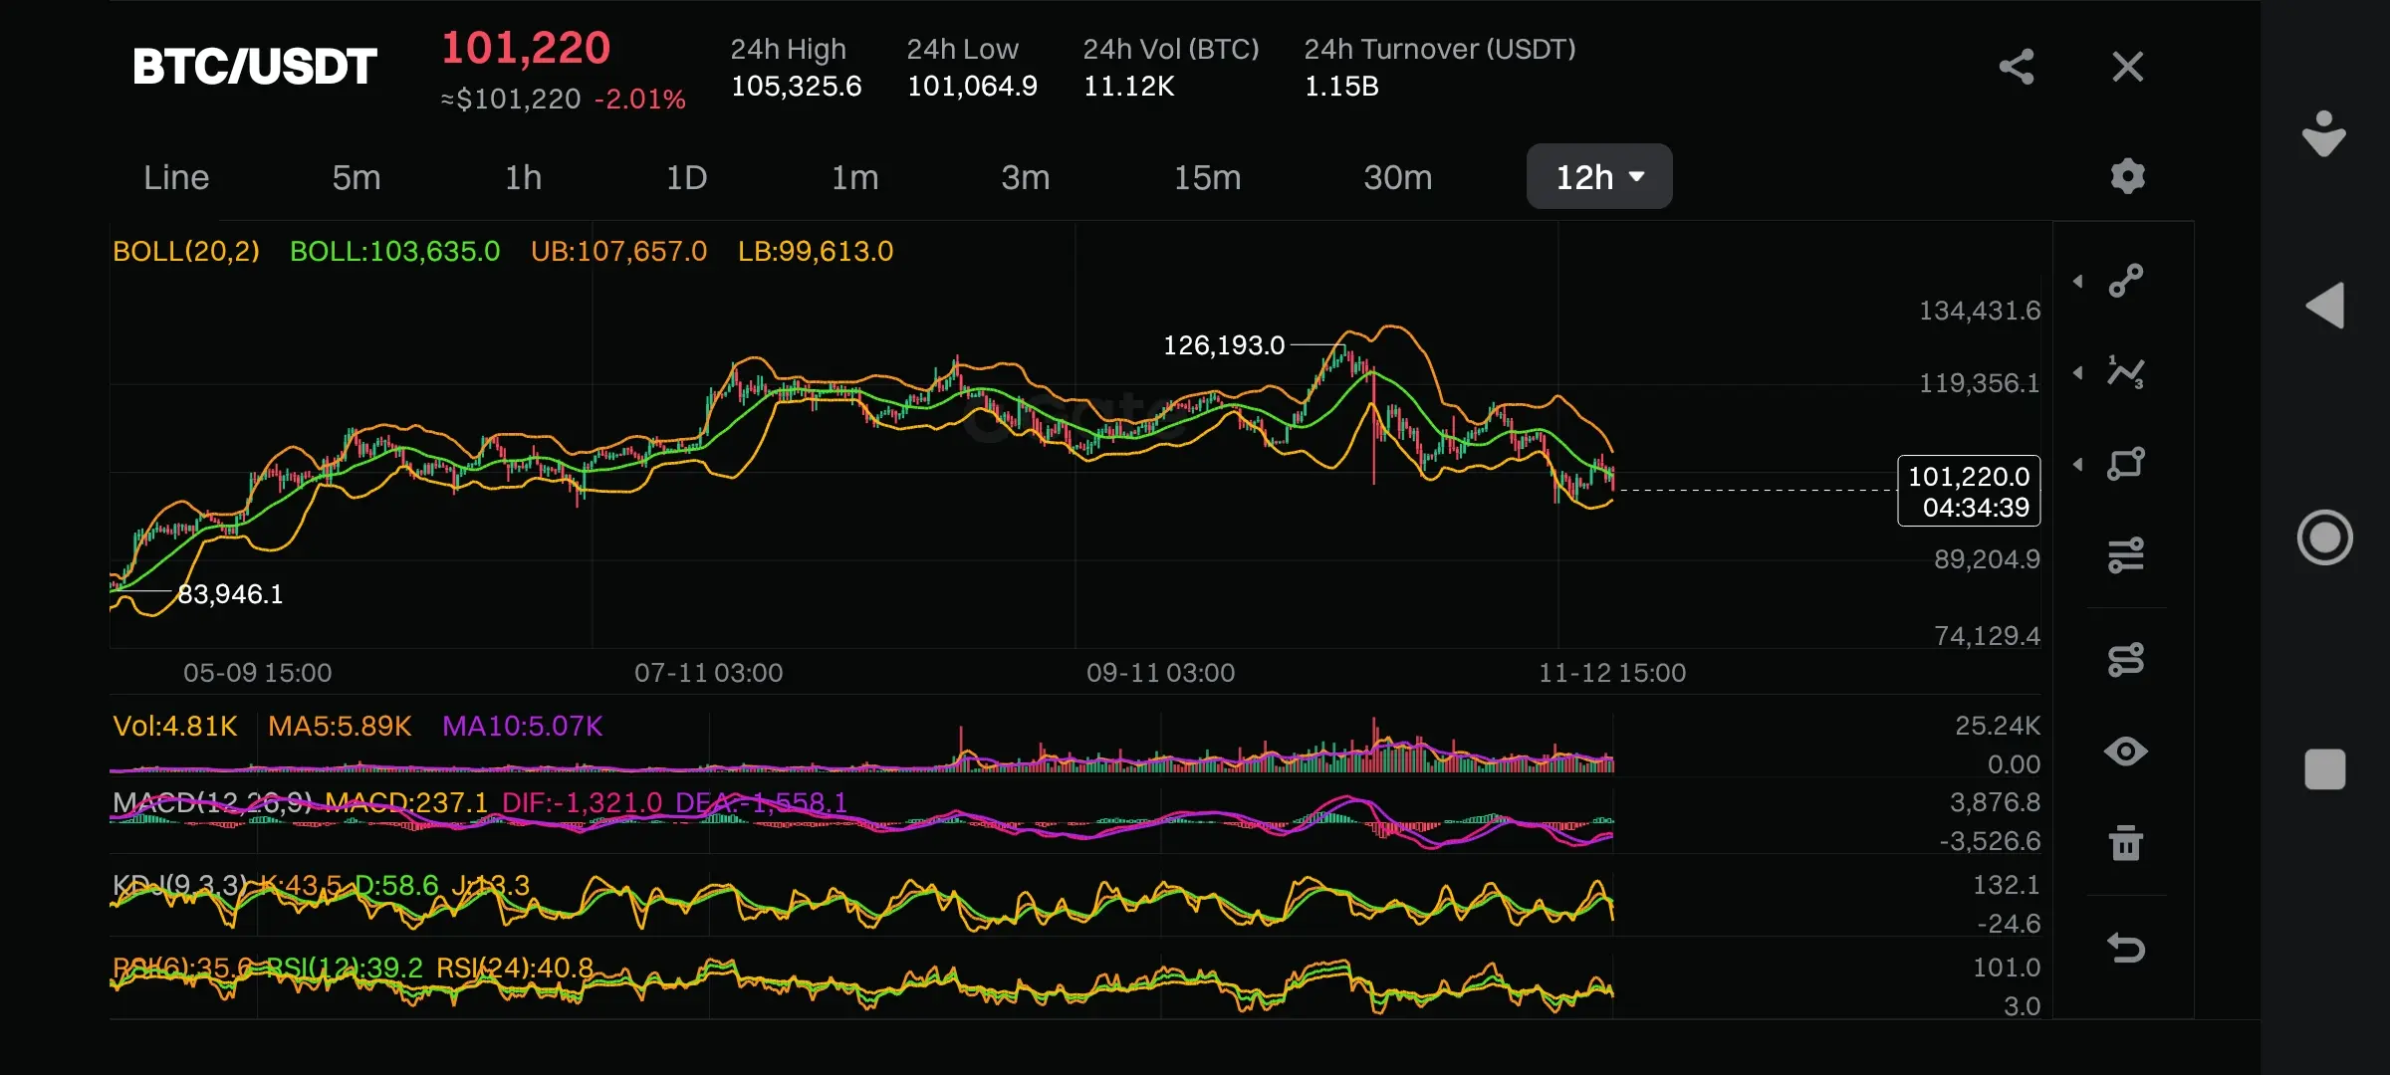Expand the wave tool options arrow

[x=2078, y=373]
